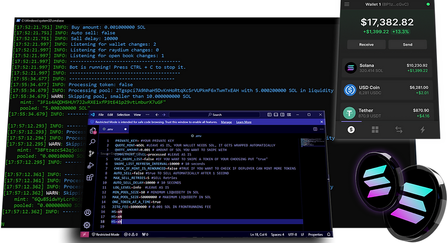Viewport: 447px width, 243px height.
Task: Click the green connection status dot
Action: click(x=428, y=4)
